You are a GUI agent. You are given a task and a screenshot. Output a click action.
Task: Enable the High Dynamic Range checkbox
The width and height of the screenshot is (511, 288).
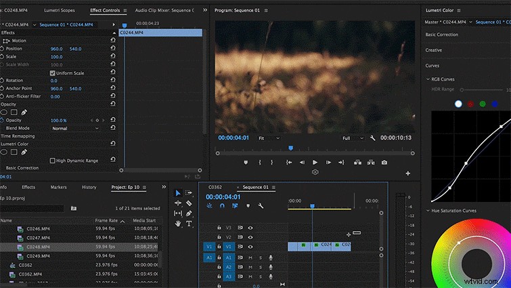(x=53, y=161)
